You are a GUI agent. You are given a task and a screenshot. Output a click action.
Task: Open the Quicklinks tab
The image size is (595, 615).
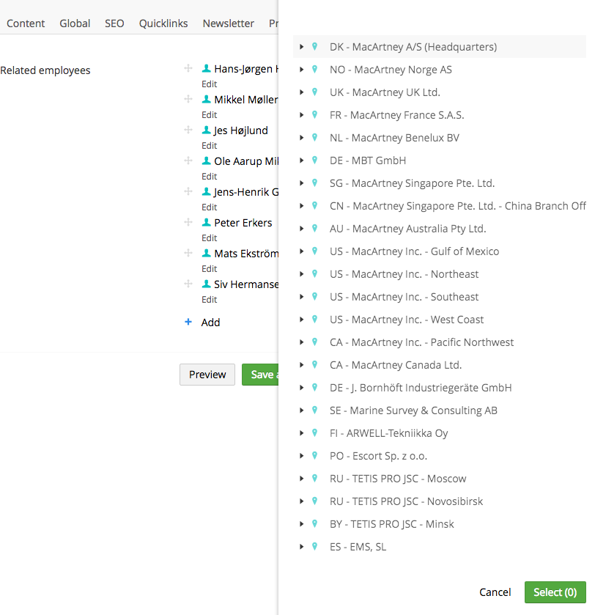(163, 23)
